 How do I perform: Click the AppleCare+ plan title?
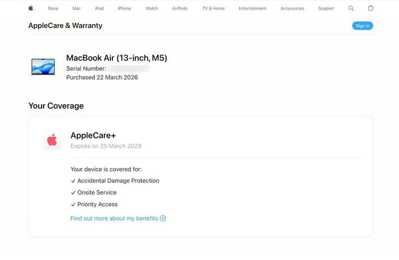pos(93,135)
